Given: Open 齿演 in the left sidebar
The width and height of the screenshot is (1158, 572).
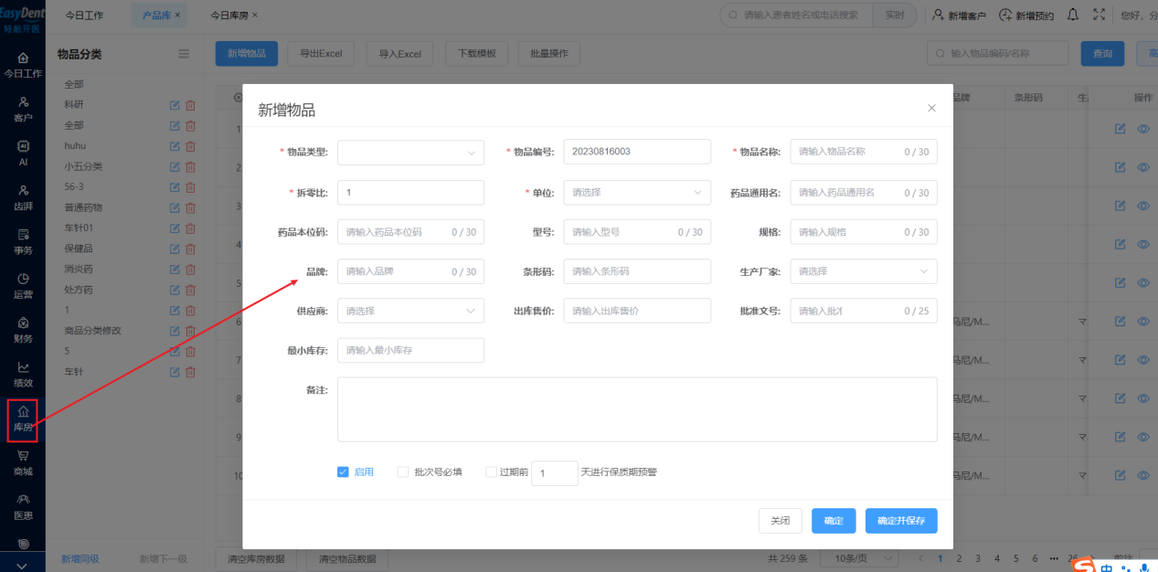Looking at the screenshot, I should click(x=23, y=197).
